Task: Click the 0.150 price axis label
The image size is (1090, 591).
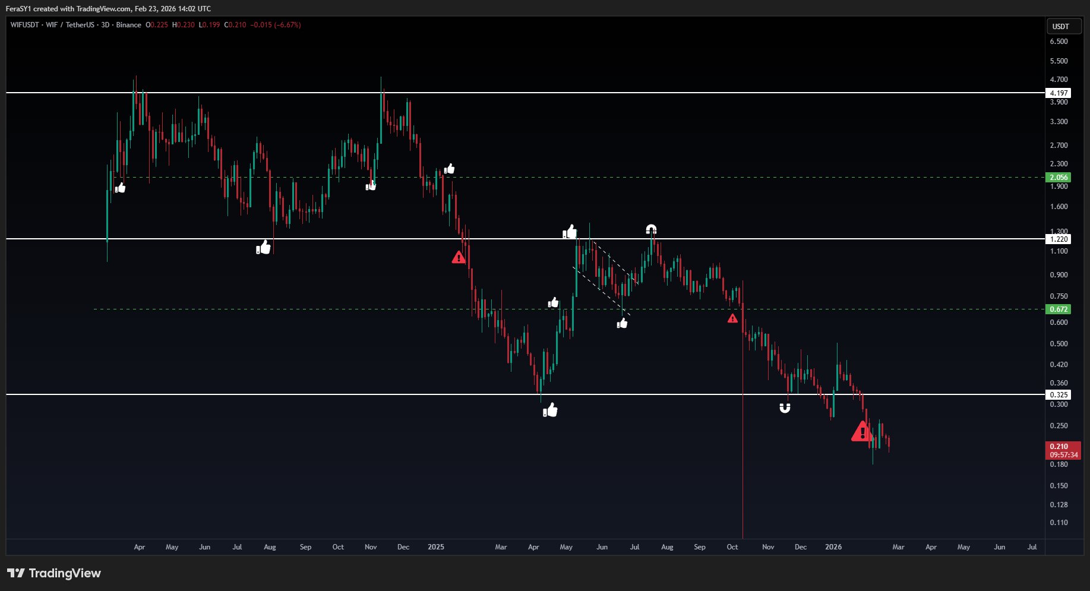Action: click(1059, 486)
